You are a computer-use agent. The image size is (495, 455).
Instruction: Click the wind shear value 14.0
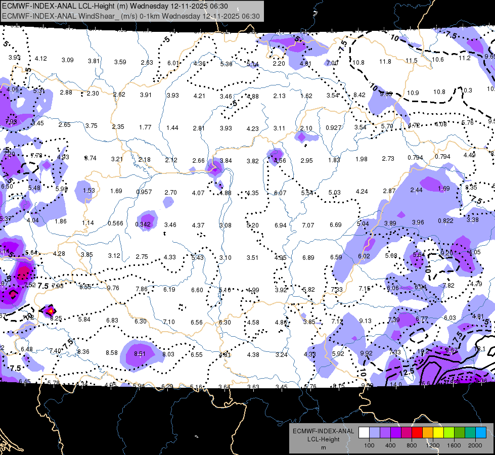[x=396, y=384]
